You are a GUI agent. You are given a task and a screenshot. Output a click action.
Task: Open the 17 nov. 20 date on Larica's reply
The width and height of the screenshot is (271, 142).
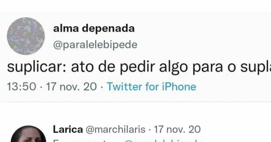tap(177, 129)
